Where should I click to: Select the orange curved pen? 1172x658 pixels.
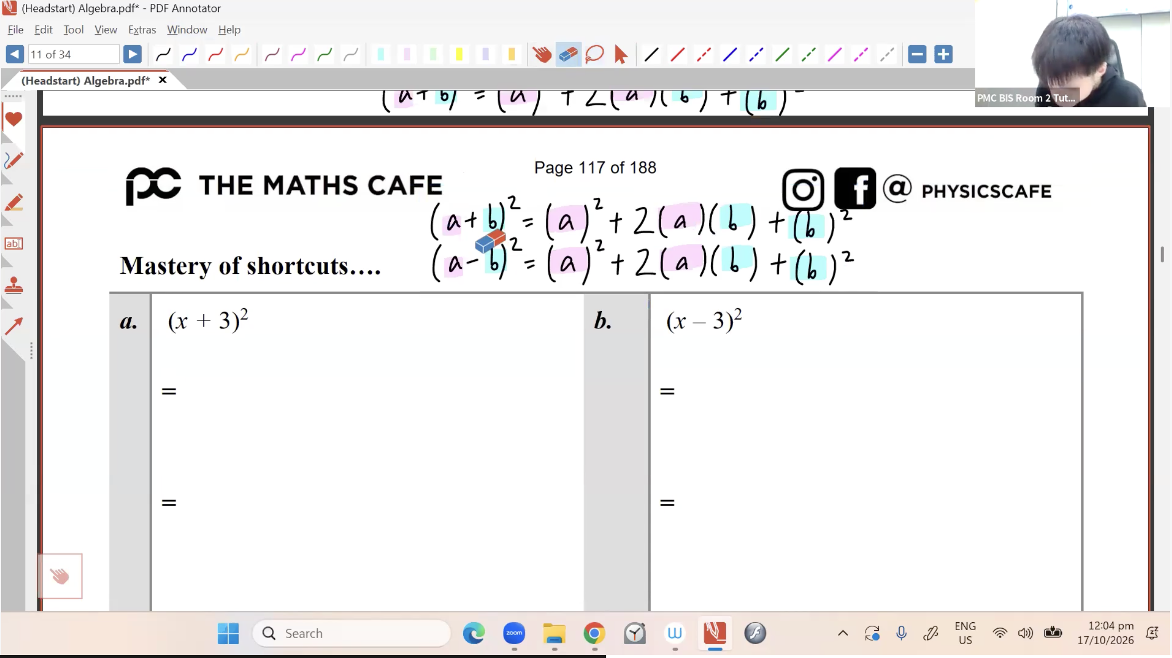click(x=242, y=54)
